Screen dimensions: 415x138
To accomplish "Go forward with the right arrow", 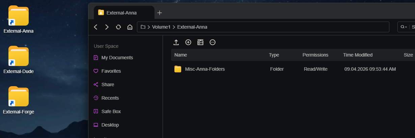I will (107, 27).
